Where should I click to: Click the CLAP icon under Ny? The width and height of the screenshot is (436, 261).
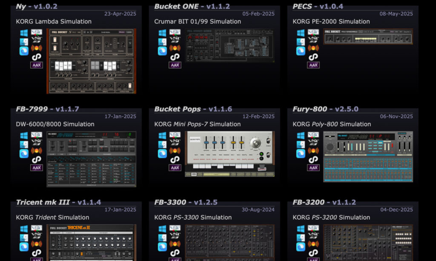(37, 57)
